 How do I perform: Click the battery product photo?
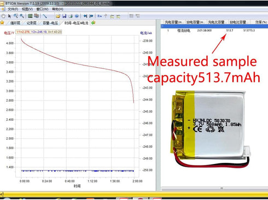point(211,129)
